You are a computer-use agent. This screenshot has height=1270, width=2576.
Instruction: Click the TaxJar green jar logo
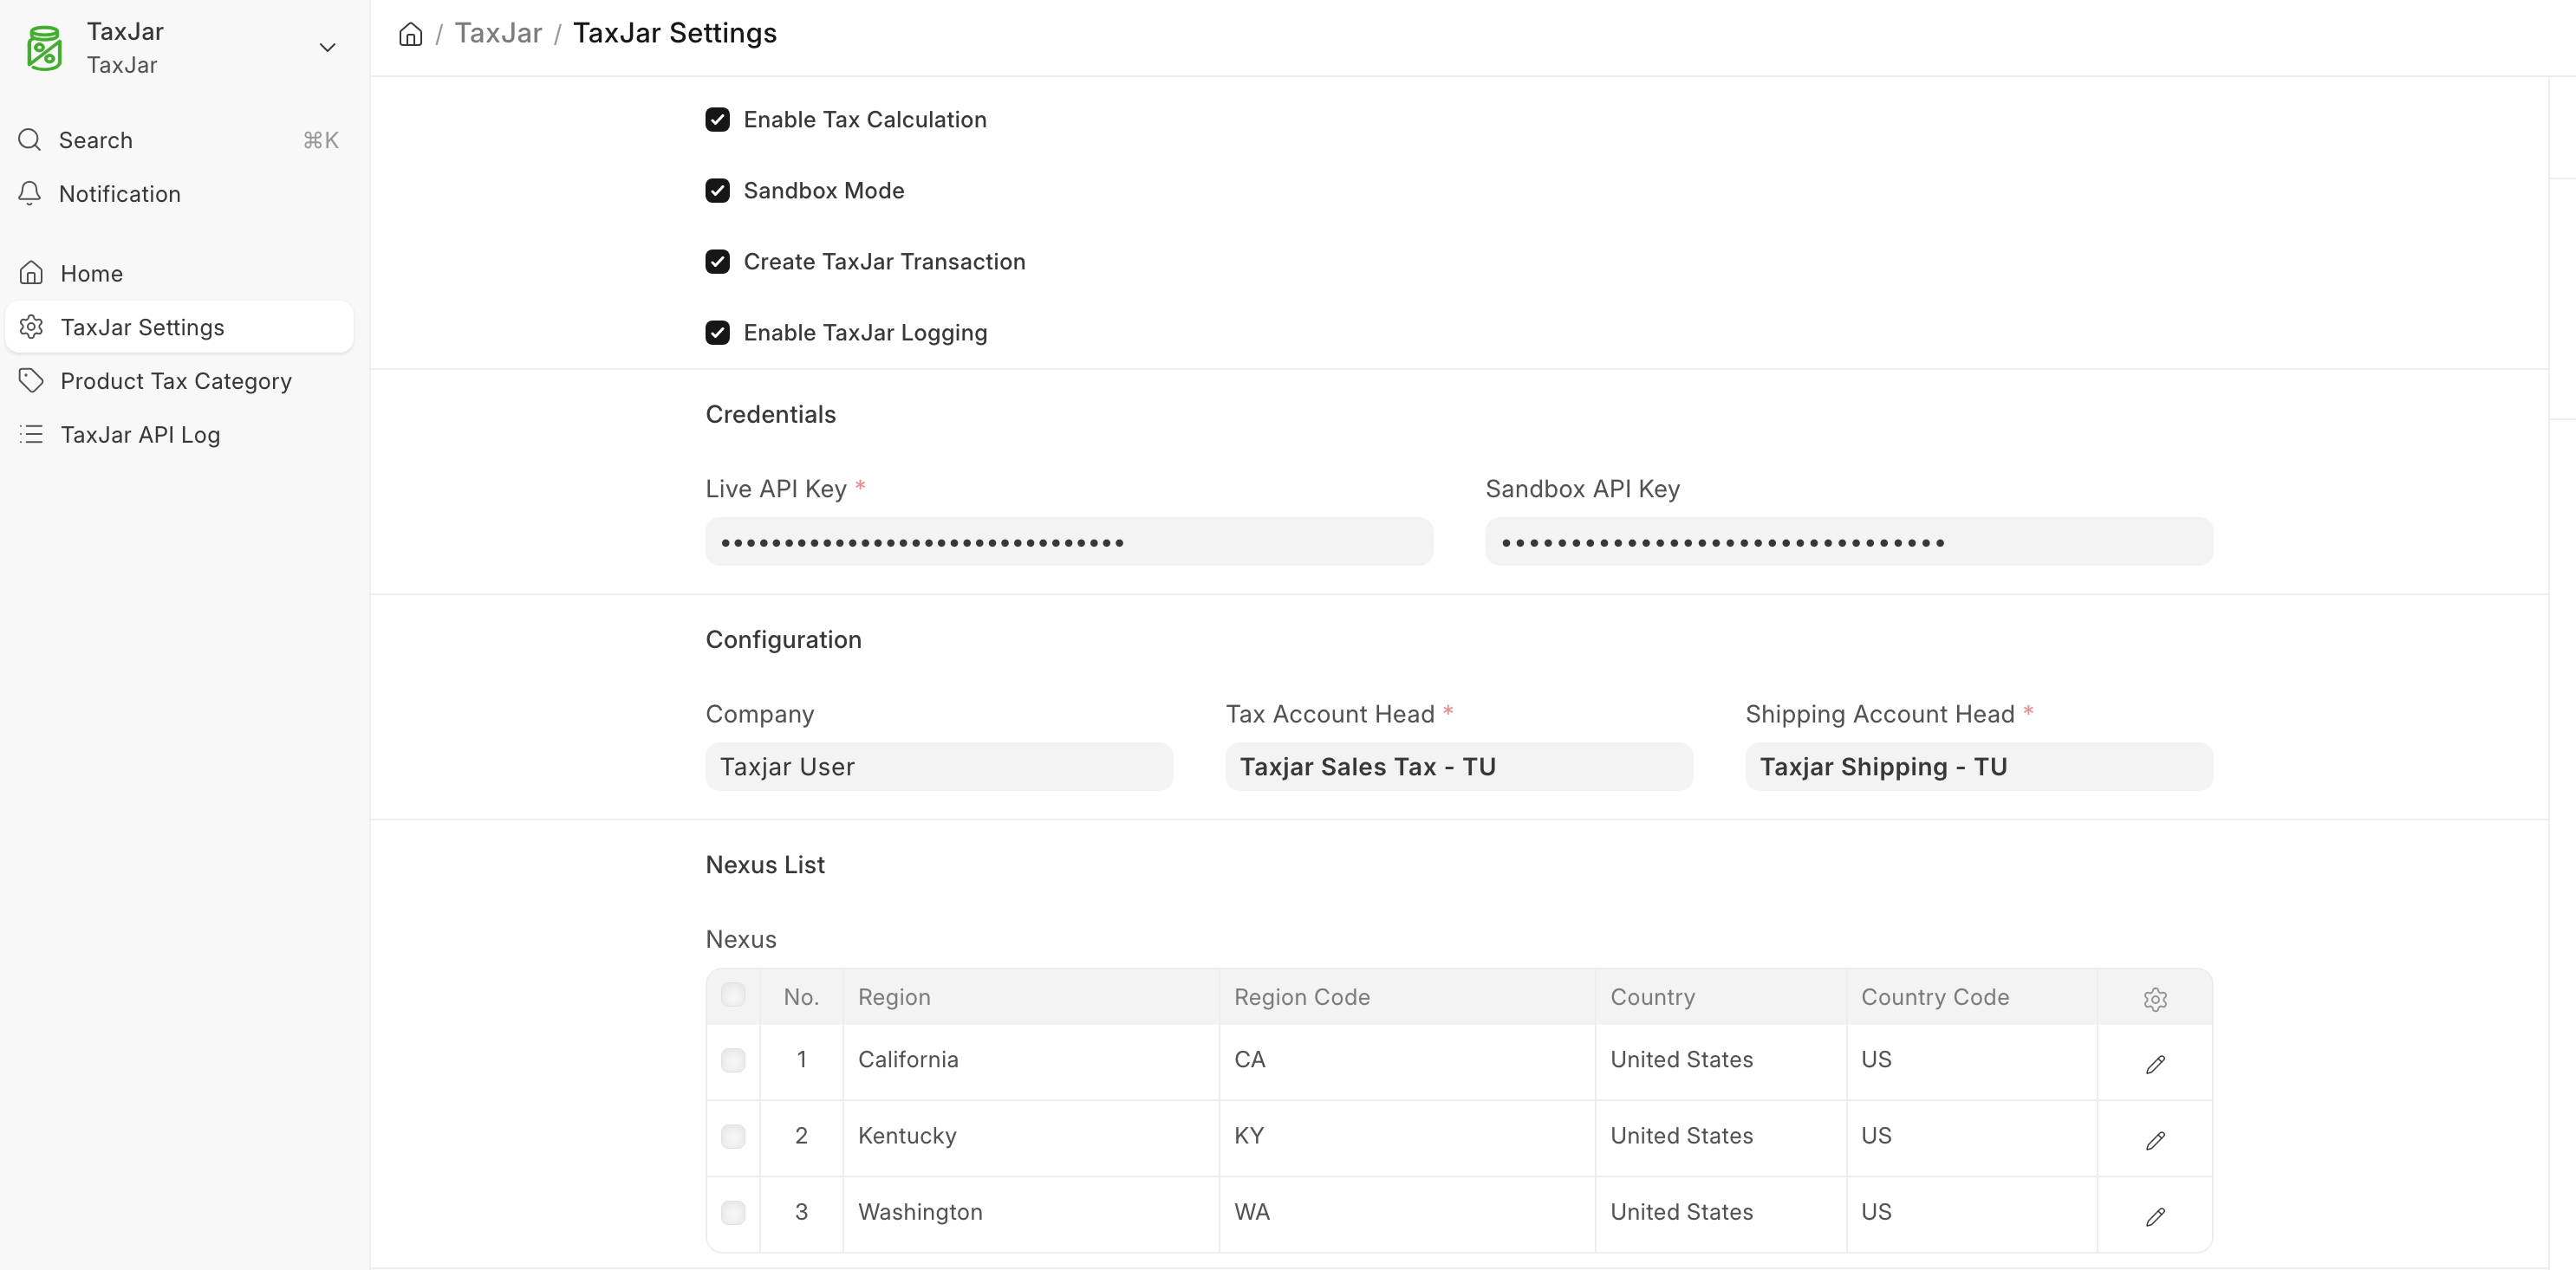point(44,48)
